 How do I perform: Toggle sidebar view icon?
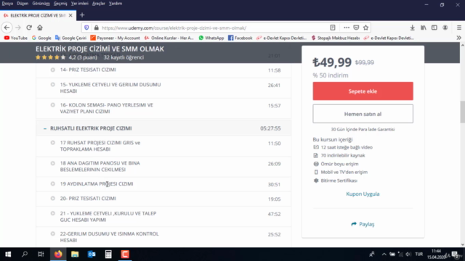click(434, 28)
